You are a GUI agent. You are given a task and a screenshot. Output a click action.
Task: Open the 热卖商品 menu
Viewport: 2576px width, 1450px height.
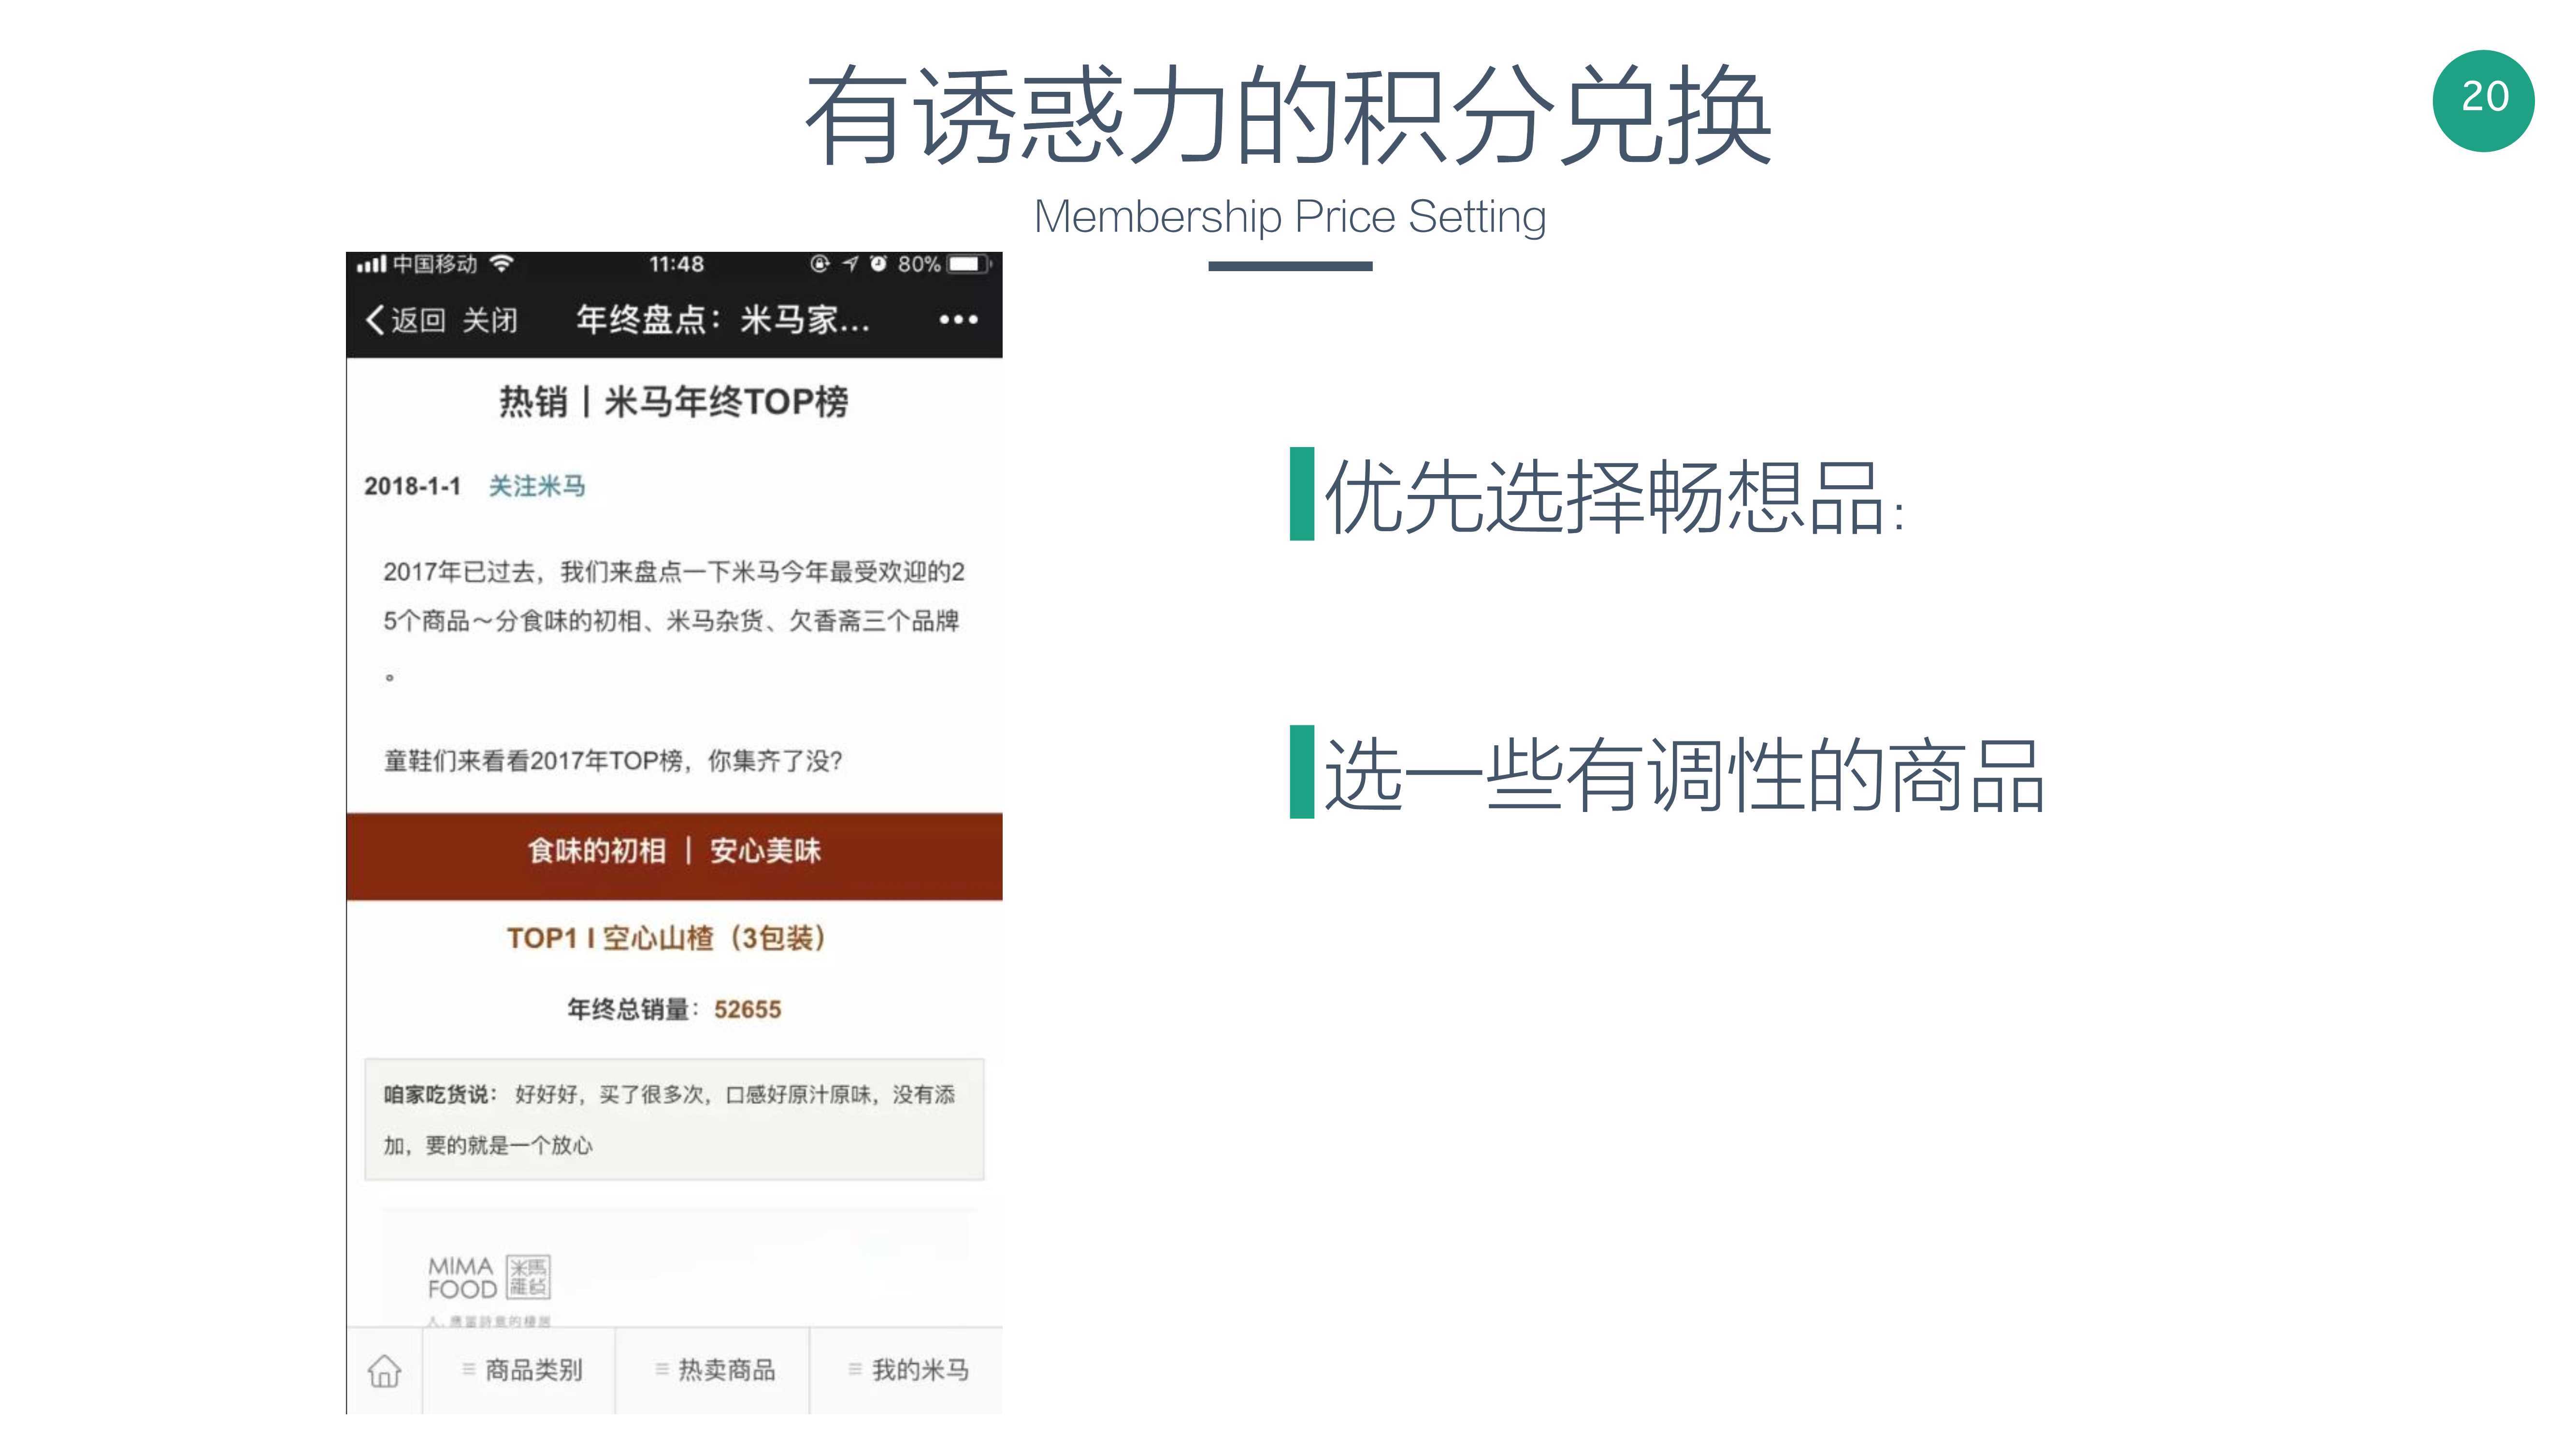[x=713, y=1371]
